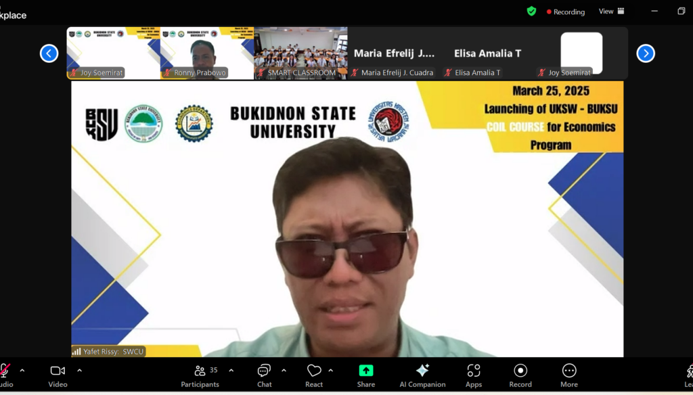Go to next page of participant thumbnails
Image resolution: width=693 pixels, height=395 pixels.
pyautogui.click(x=646, y=53)
